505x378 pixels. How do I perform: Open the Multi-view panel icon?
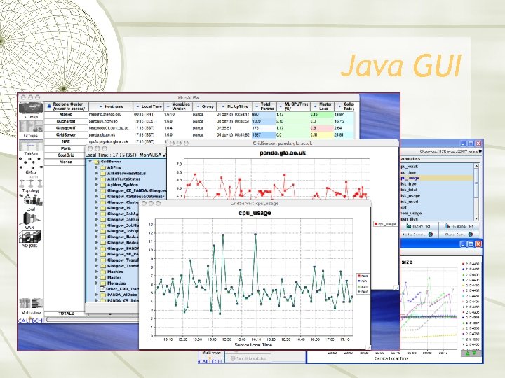(31, 303)
